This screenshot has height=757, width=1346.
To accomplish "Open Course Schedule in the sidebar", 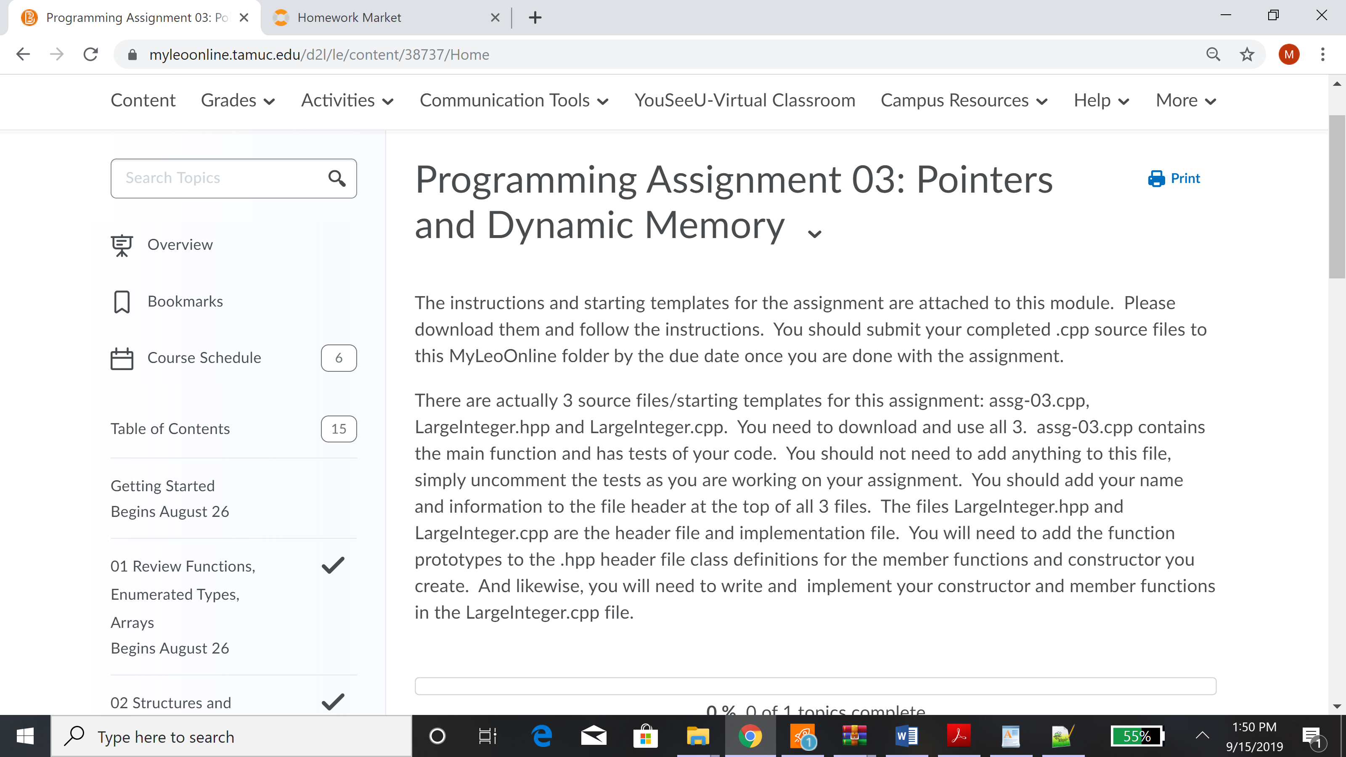I will 204,358.
